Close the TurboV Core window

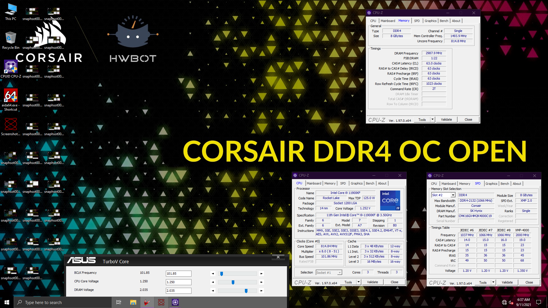click(x=278, y=257)
